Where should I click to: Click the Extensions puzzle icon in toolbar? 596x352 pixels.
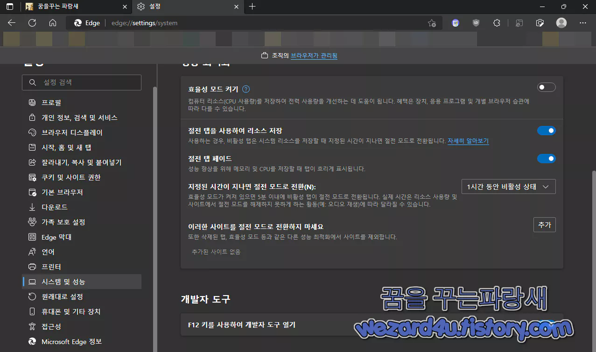(x=496, y=22)
